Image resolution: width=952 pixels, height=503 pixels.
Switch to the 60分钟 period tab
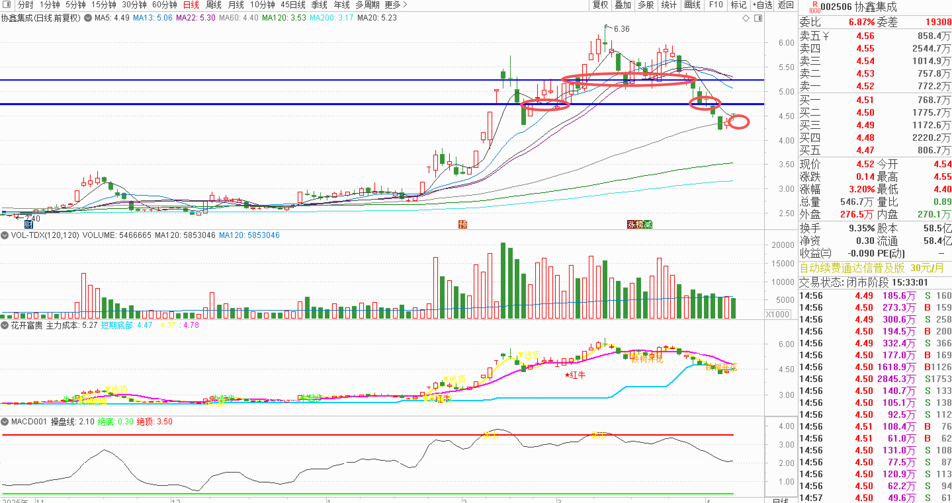[x=164, y=5]
